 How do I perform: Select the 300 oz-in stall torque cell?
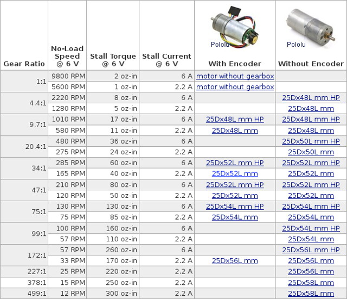click(x=113, y=293)
